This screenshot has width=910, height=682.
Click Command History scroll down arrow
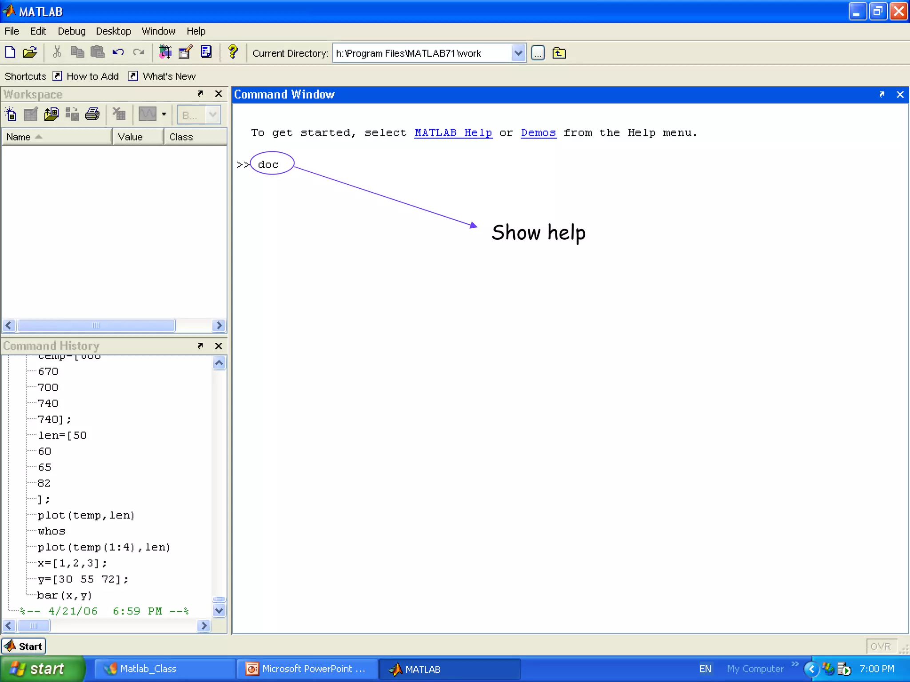[x=219, y=611]
